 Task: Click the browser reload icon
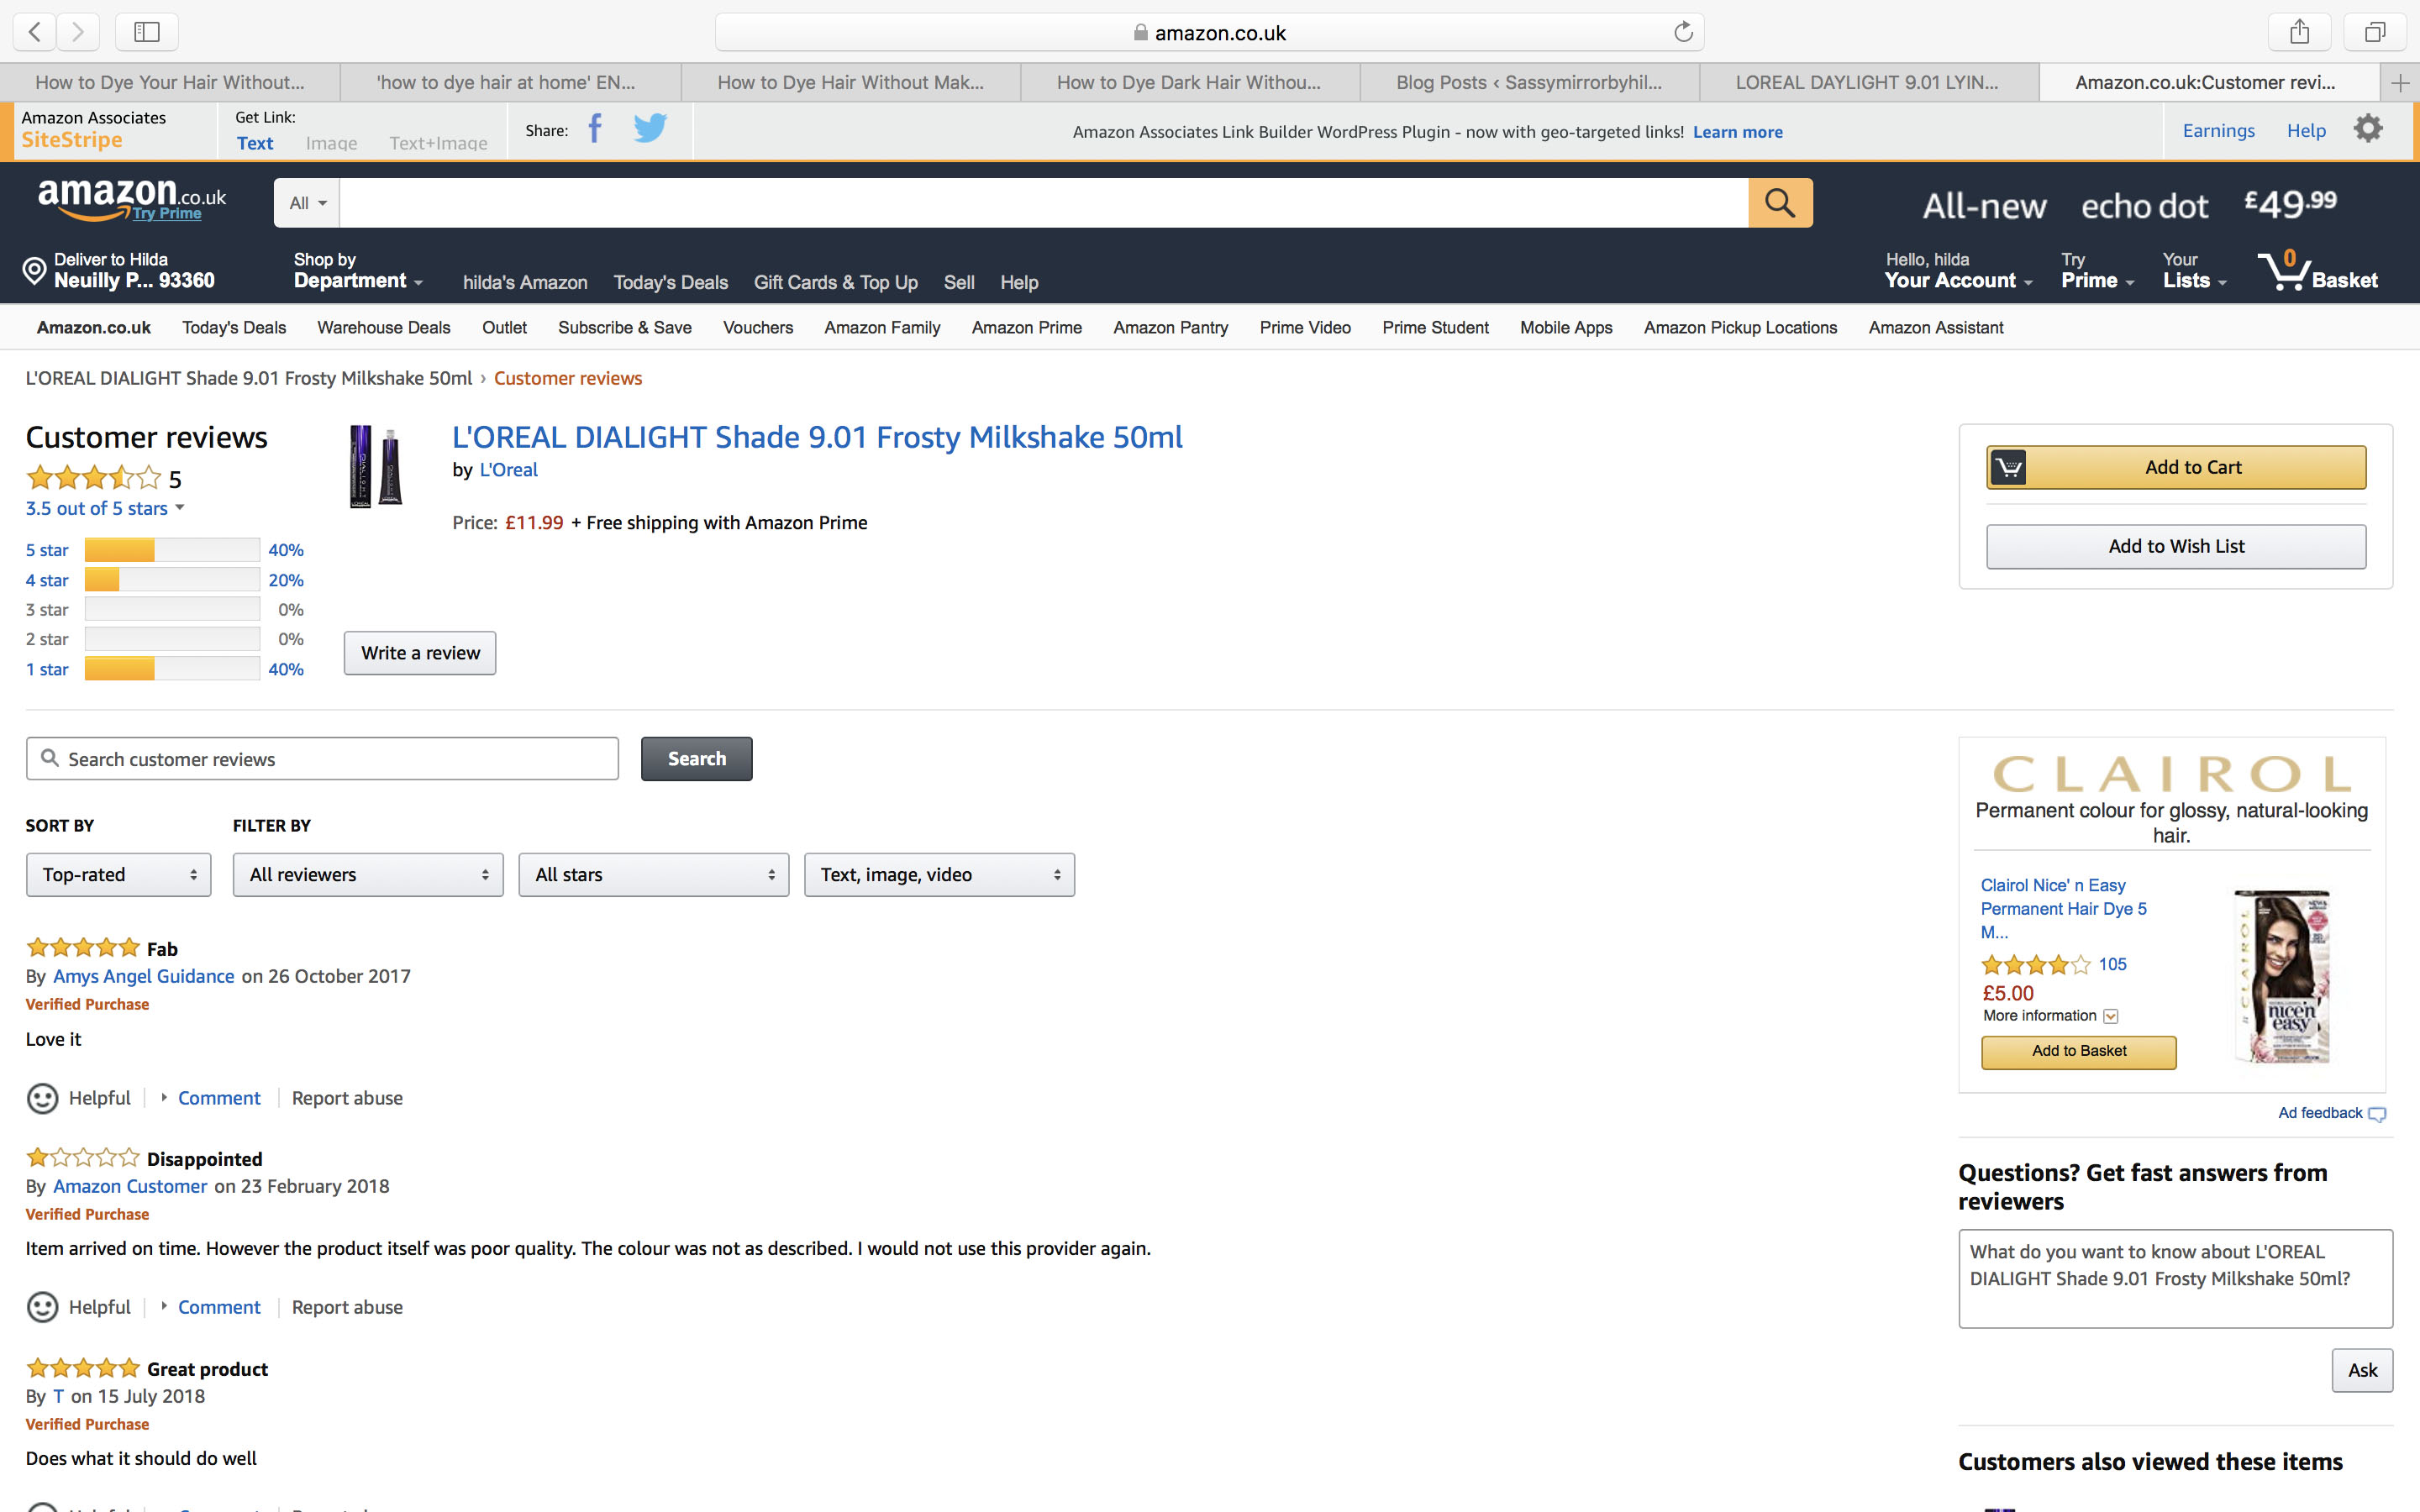pos(1682,31)
